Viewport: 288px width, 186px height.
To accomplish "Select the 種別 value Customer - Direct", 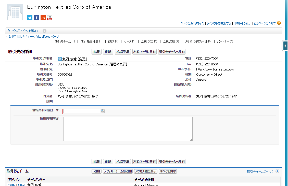I will tap(209, 75).
